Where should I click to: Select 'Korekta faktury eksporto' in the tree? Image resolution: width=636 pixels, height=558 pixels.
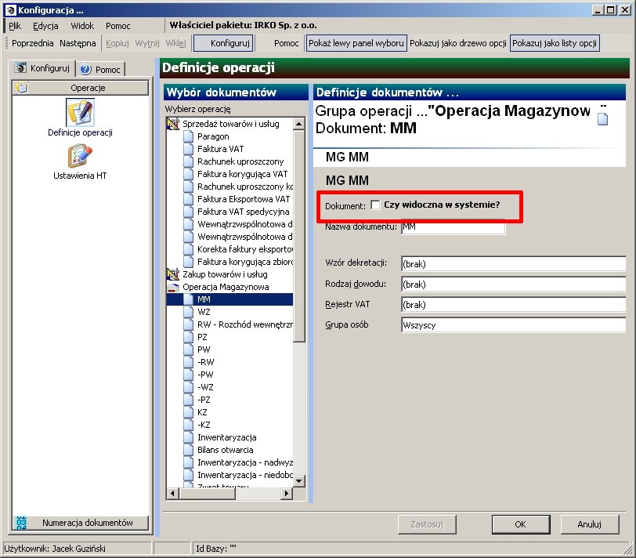pyautogui.click(x=245, y=249)
